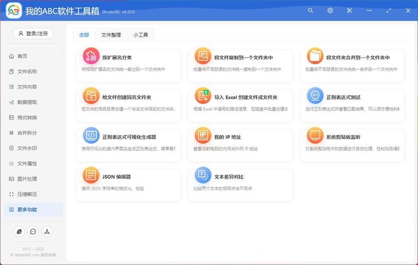The image size is (418, 265).
Task: Click the 正则表达式可视化生成器 icon
Action: coord(91,135)
